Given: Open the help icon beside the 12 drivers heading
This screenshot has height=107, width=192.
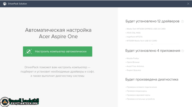Looking at the screenshot, I should [x=182, y=22].
